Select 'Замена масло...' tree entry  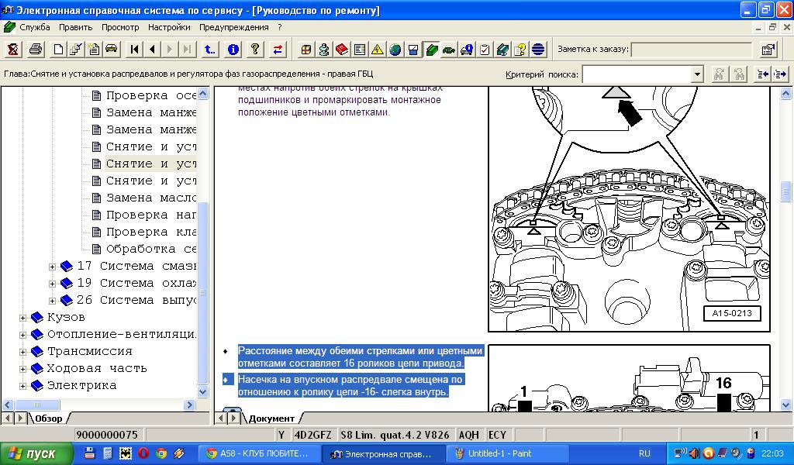(151, 198)
